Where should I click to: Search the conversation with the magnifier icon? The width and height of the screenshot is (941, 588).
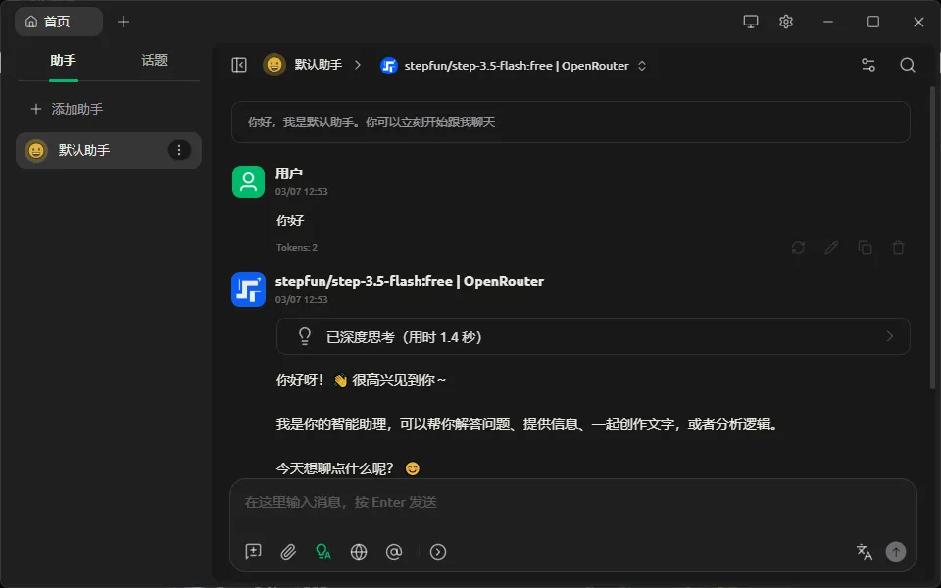[907, 65]
